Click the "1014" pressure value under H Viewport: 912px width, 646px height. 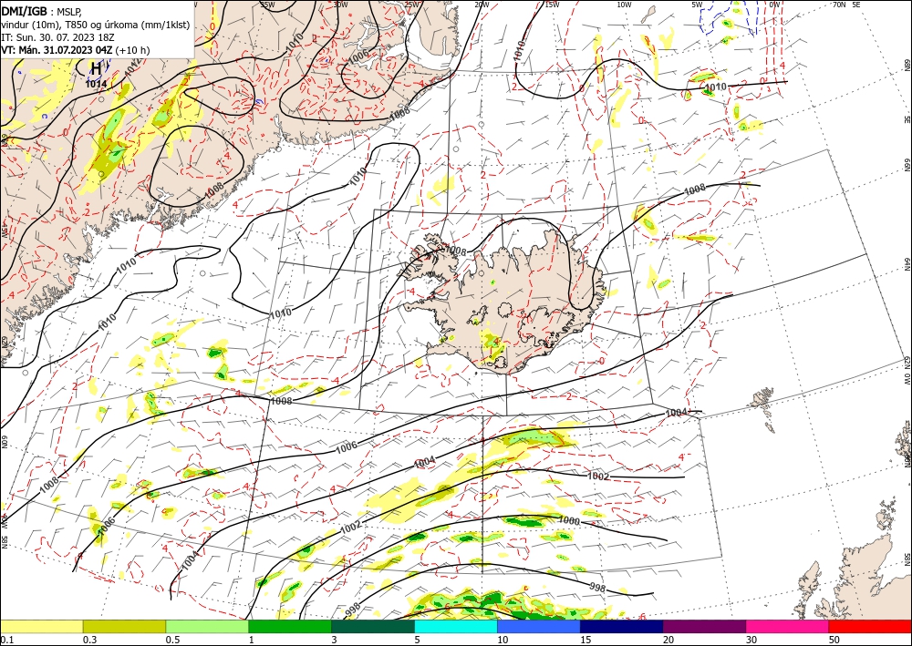96,84
